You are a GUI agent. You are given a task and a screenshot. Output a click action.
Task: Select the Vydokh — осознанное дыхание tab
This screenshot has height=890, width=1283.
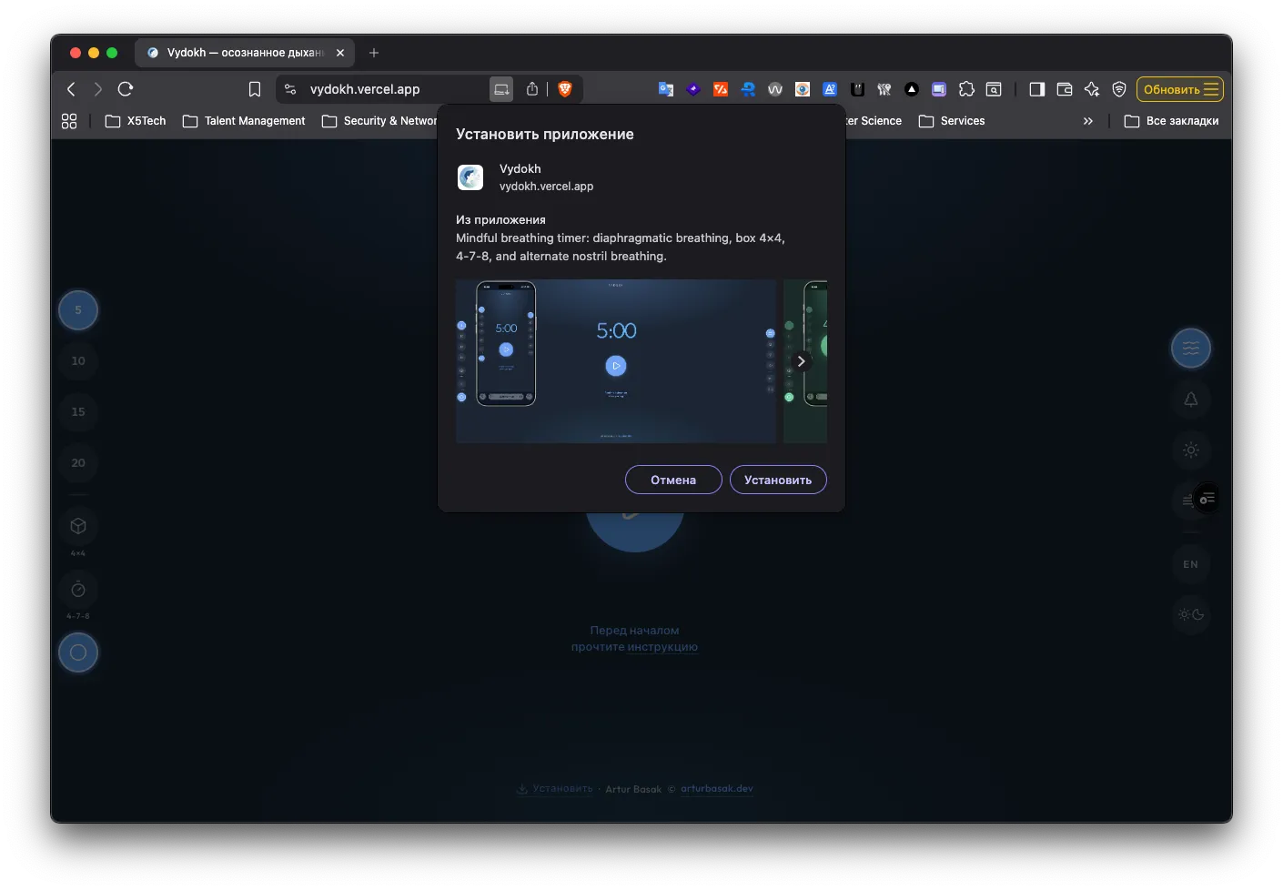tap(244, 53)
